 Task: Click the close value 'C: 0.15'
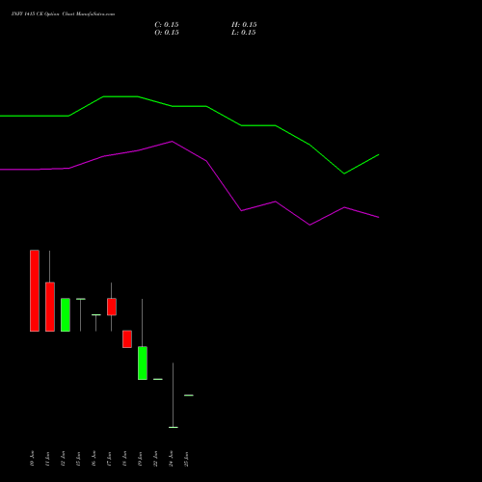(x=167, y=25)
